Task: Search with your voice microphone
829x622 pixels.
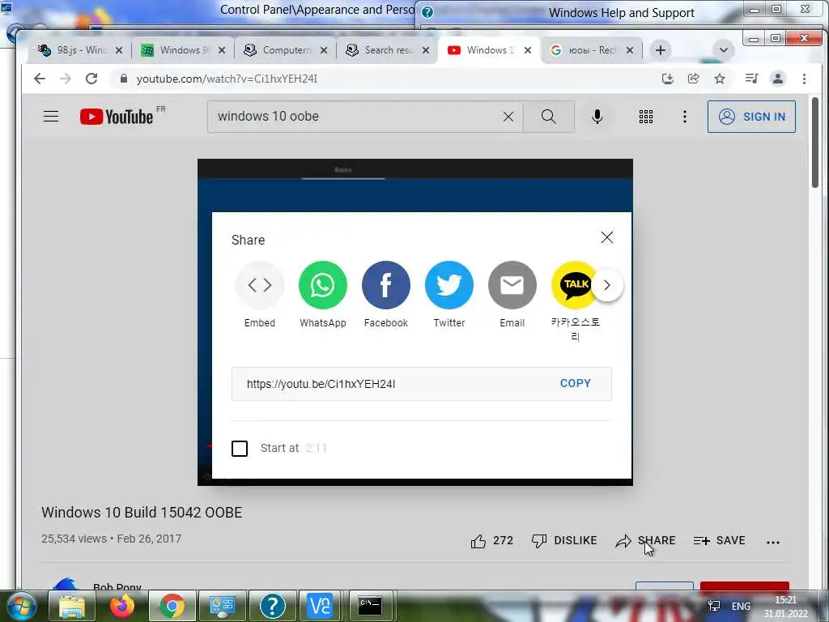Action: 597,117
